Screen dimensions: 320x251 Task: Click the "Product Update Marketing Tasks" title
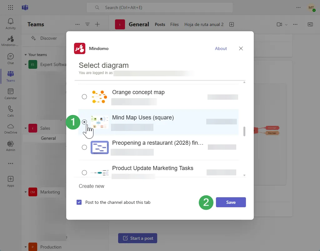(152, 168)
